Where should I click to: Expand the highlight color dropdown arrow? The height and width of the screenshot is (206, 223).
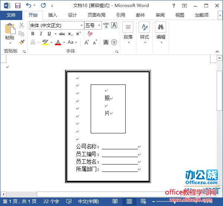pyautogui.click(x=51, y=42)
